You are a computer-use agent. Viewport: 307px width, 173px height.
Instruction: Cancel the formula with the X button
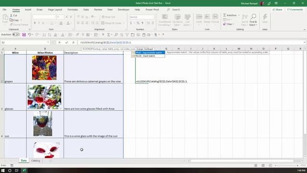pos(59,42)
